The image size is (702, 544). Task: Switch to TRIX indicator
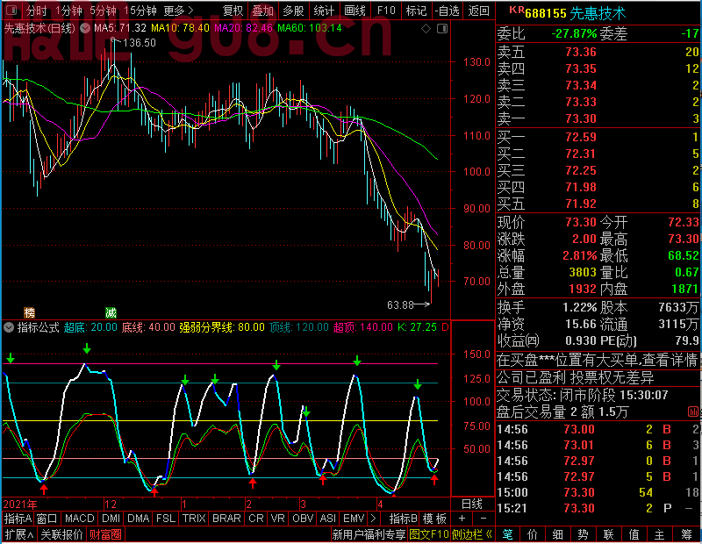click(194, 519)
